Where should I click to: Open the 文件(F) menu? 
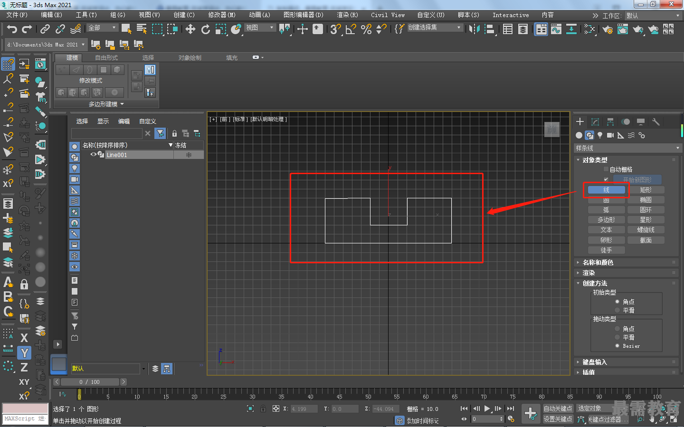coord(17,15)
